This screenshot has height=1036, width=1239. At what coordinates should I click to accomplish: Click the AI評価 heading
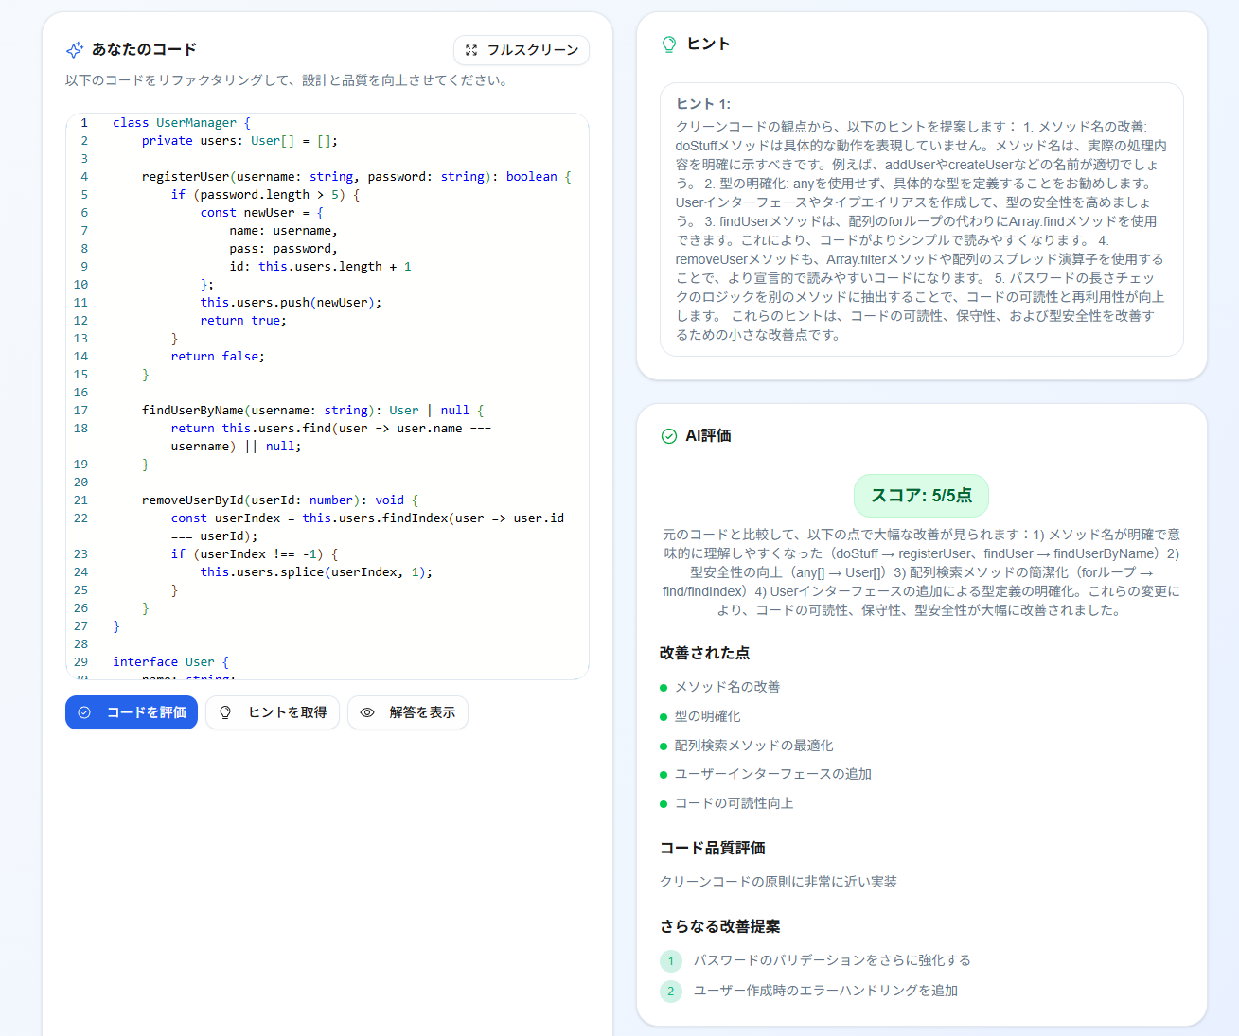tap(708, 435)
